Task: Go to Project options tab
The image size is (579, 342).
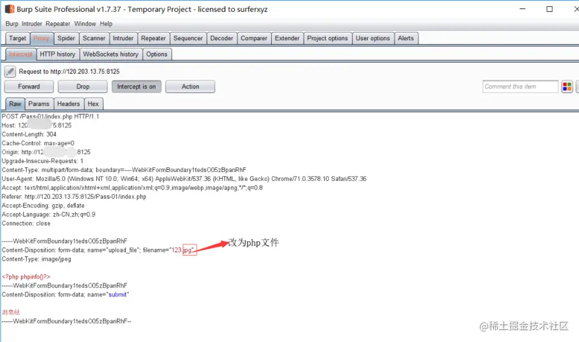Action: (328, 38)
